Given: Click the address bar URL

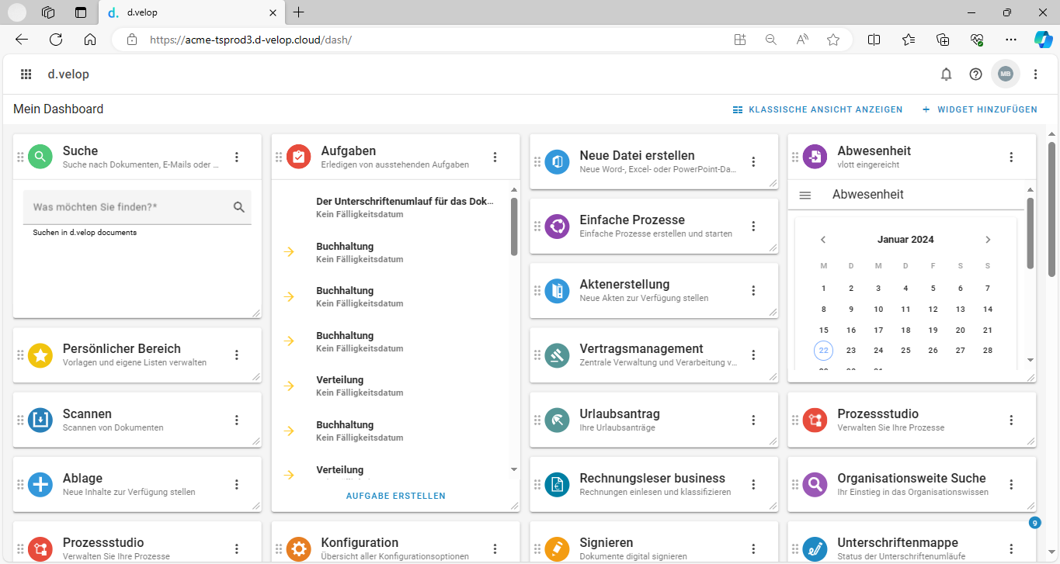Looking at the screenshot, I should (251, 40).
